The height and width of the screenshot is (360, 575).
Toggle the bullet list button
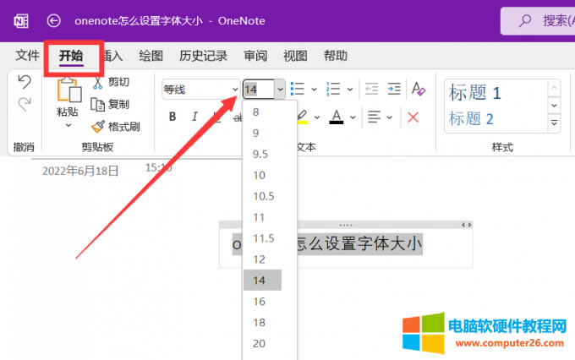pos(297,89)
